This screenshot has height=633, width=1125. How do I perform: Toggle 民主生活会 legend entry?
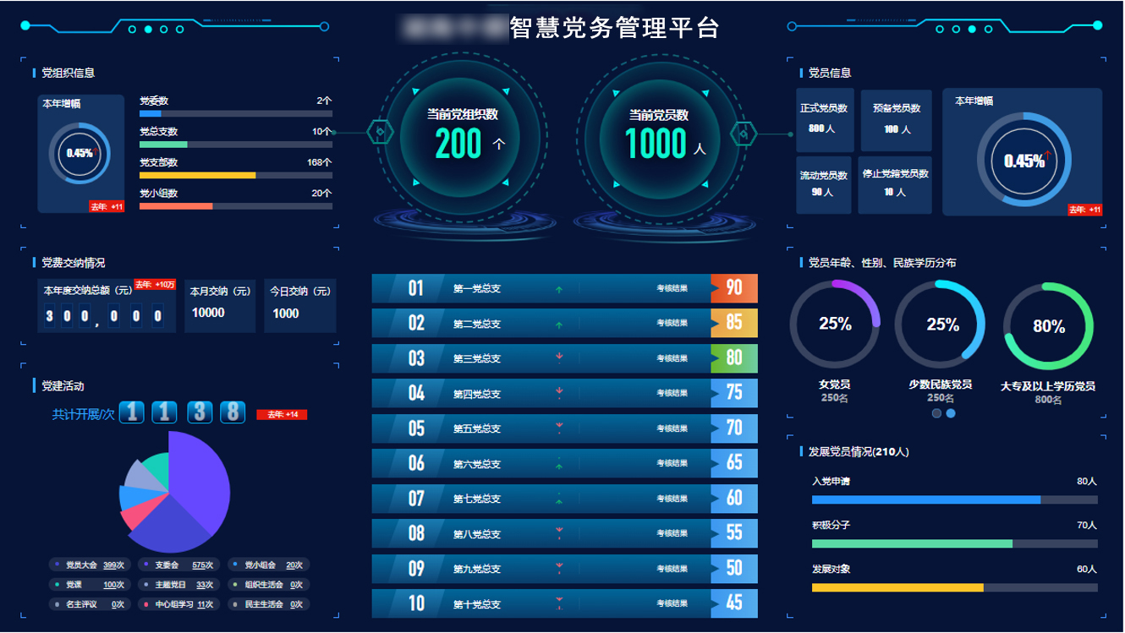[x=269, y=604]
